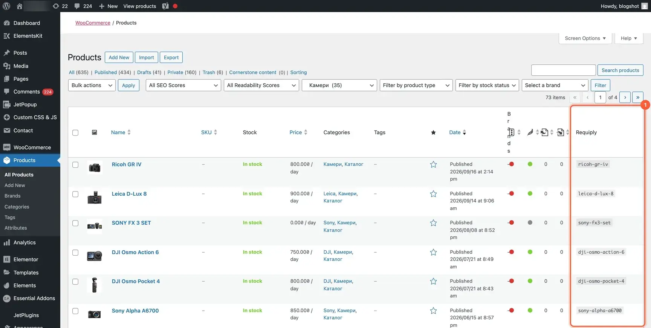Open the updates icon showing 22

(56, 6)
